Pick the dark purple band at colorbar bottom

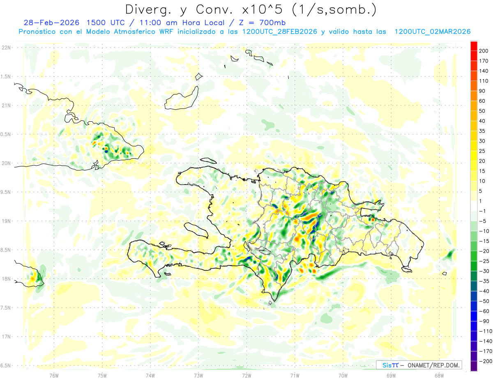[474, 366]
